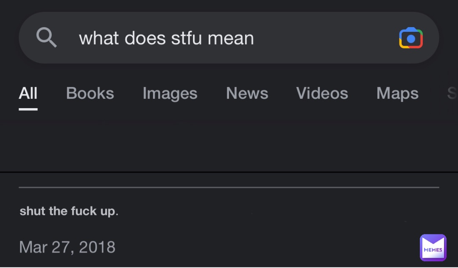Select the All results tab
Image resolution: width=458 pixels, height=268 pixels.
tap(28, 93)
